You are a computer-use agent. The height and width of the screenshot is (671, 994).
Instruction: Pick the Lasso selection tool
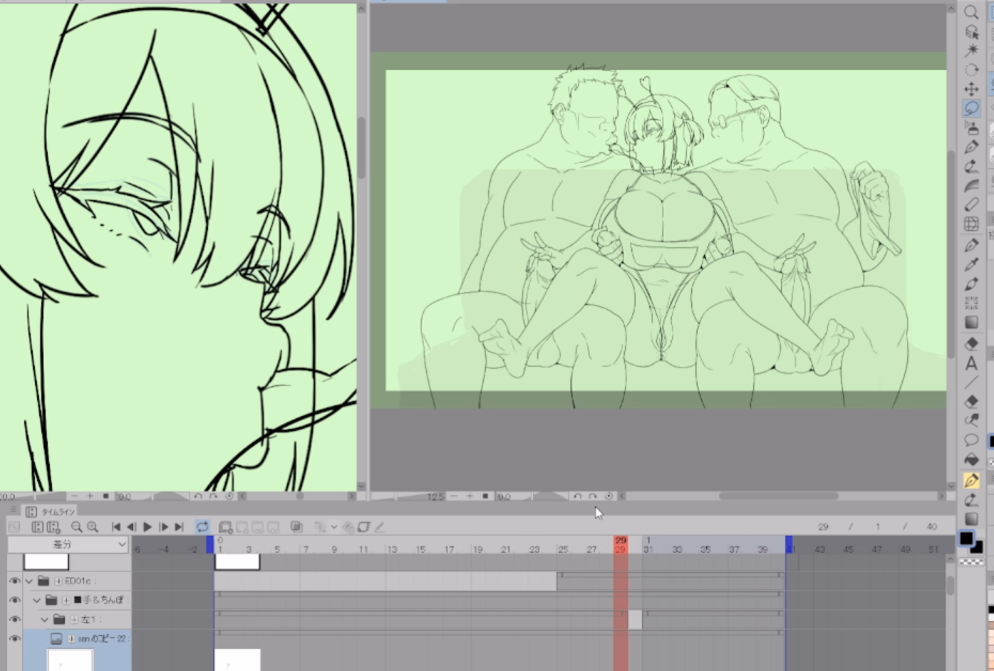(970, 108)
